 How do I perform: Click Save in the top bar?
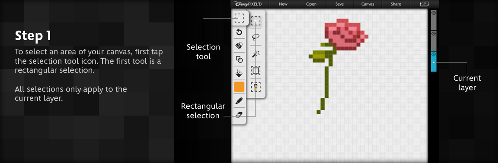tap(339, 4)
